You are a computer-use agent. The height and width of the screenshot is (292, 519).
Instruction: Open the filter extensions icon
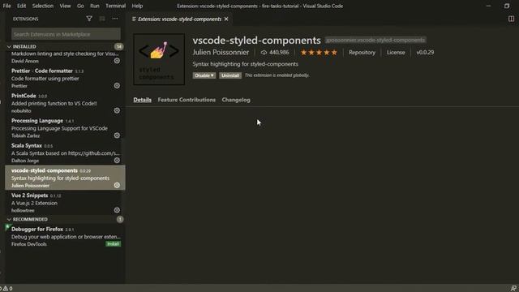(89, 19)
